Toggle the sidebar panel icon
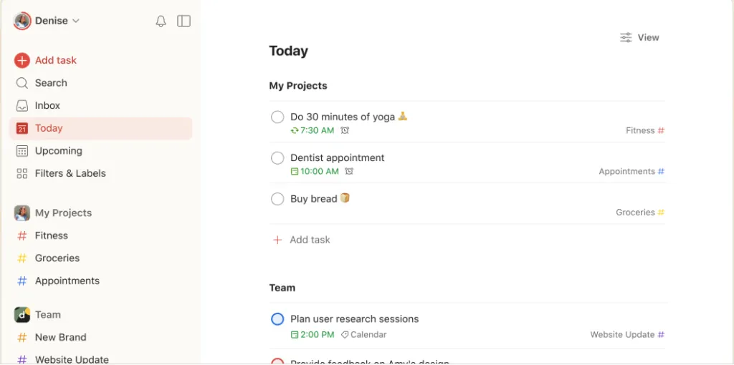The image size is (734, 365). point(183,21)
